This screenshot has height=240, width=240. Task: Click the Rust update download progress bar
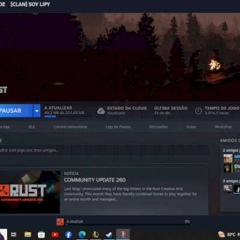pyautogui.click(x=68, y=116)
